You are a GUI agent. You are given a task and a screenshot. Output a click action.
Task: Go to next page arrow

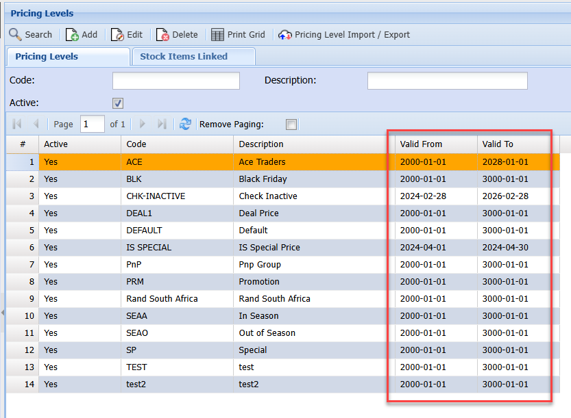[x=143, y=124]
